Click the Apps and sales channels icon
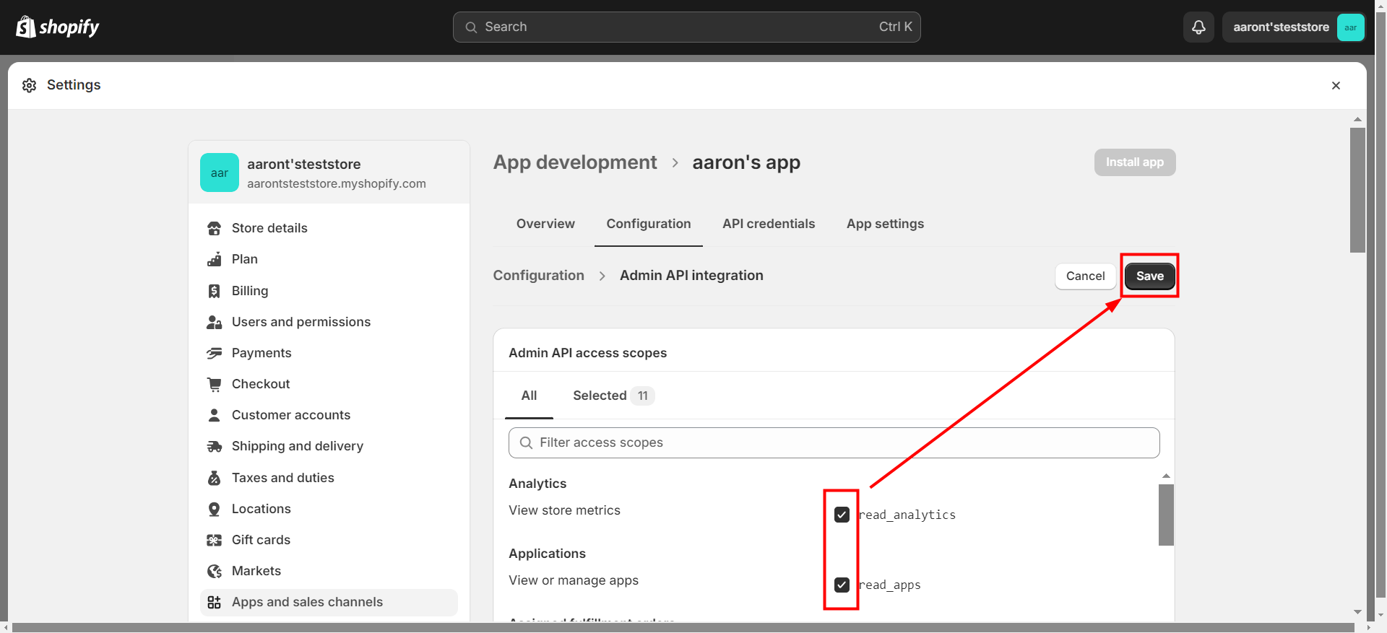 [x=215, y=602]
